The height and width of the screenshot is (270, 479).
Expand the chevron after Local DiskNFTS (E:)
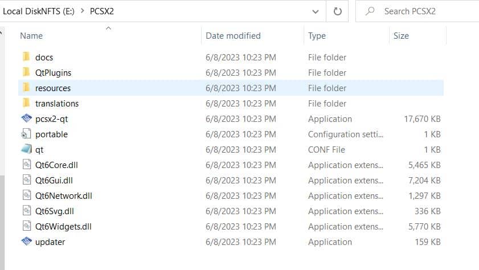pos(82,11)
